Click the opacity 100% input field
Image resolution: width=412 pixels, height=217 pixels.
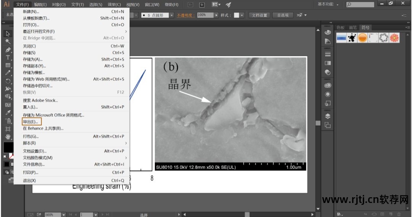pyautogui.click(x=205, y=15)
